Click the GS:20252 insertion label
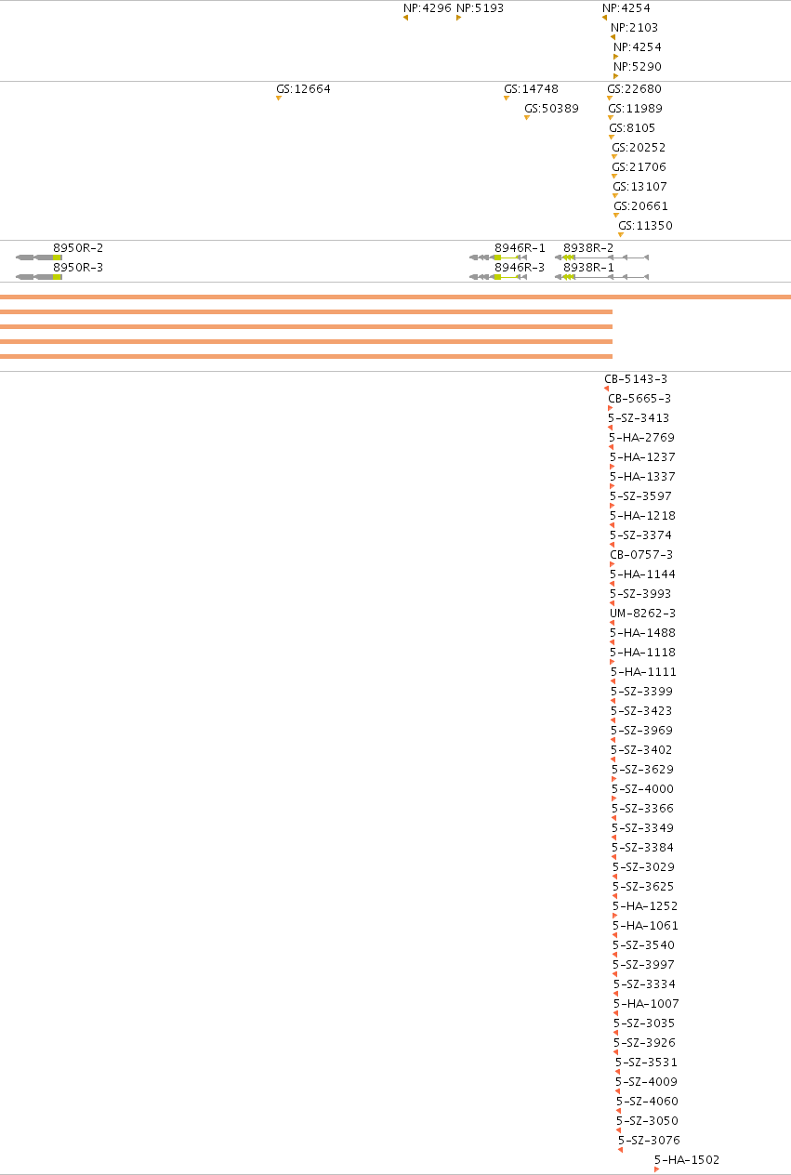The width and height of the screenshot is (791, 1175). (x=639, y=149)
